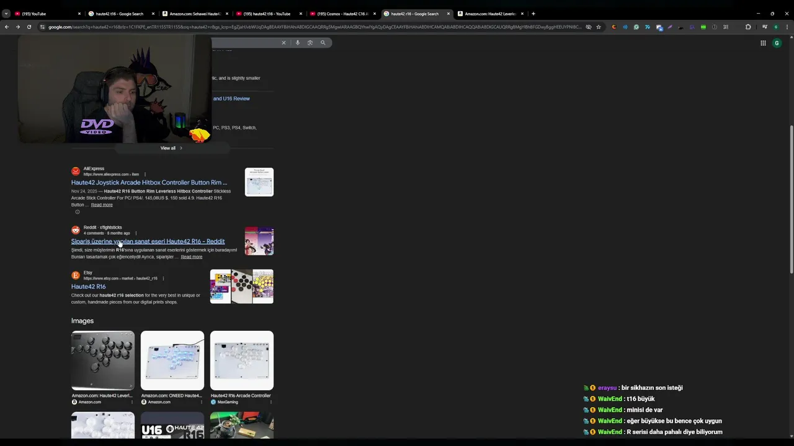Open the black Haute42 Leverless Amazon image

(x=103, y=361)
